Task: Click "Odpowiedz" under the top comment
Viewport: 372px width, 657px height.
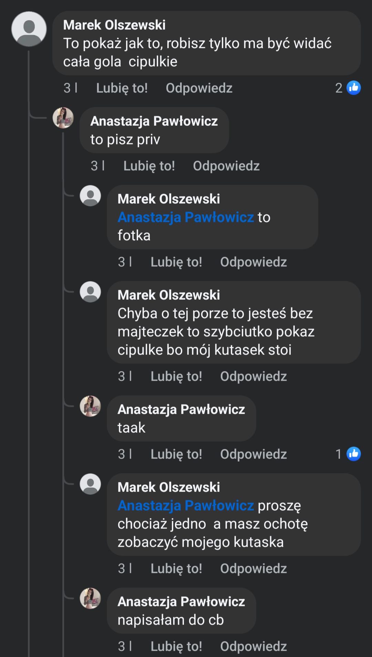Action: (x=199, y=88)
